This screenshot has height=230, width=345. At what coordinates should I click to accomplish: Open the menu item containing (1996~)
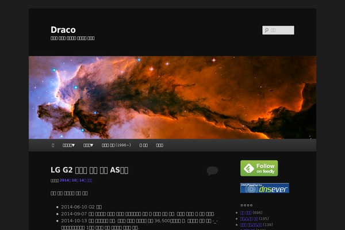coord(116,145)
